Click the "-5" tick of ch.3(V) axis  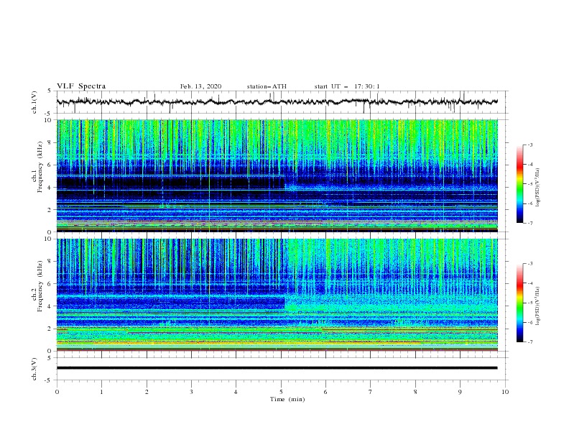48,380
